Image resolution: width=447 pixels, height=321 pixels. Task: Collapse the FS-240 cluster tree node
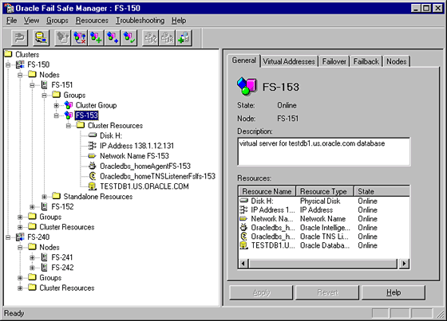(8, 237)
